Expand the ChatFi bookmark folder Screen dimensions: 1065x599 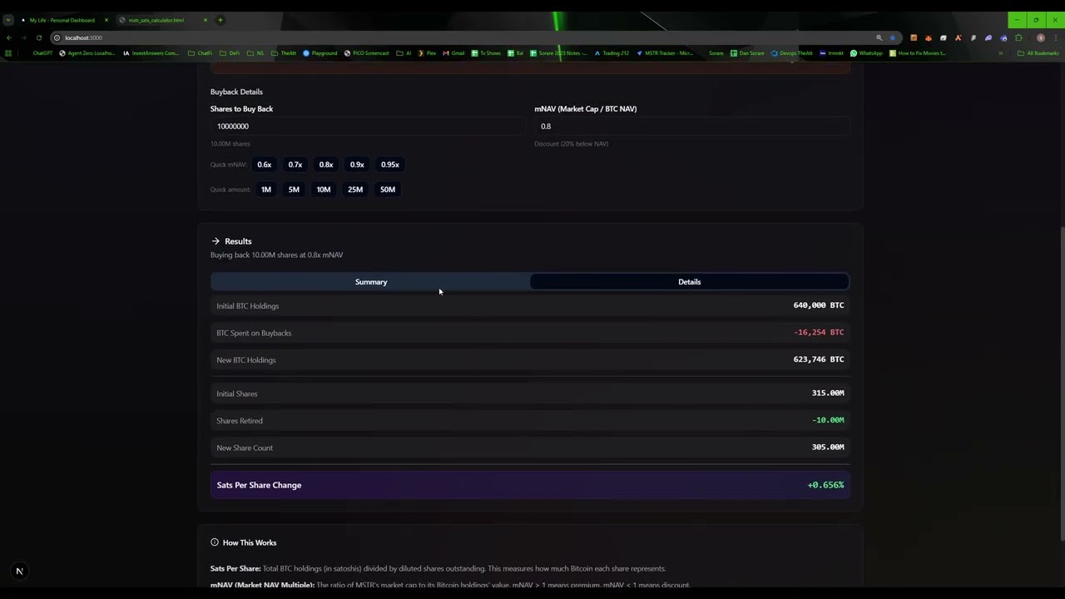tap(201, 53)
